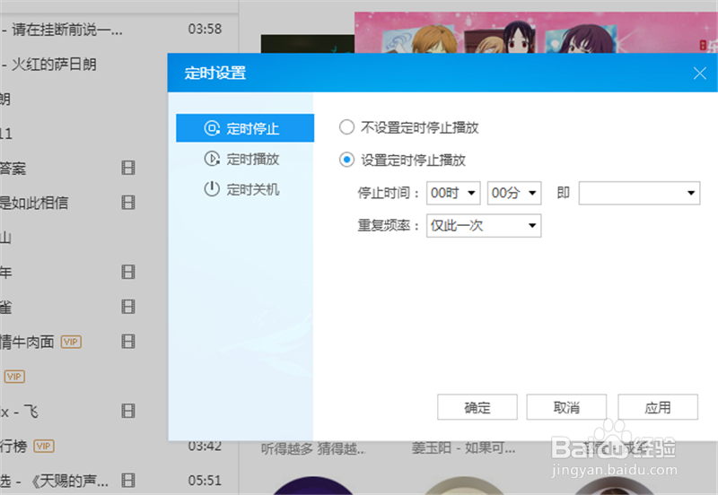Open the empty dropdown after 即

[x=639, y=193]
